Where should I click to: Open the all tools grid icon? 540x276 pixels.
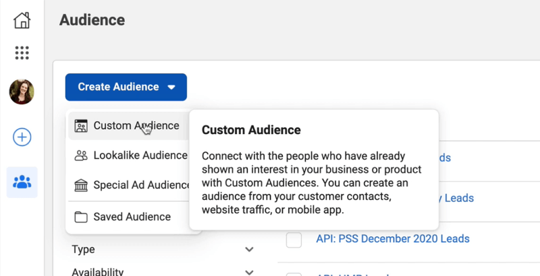[x=22, y=53]
